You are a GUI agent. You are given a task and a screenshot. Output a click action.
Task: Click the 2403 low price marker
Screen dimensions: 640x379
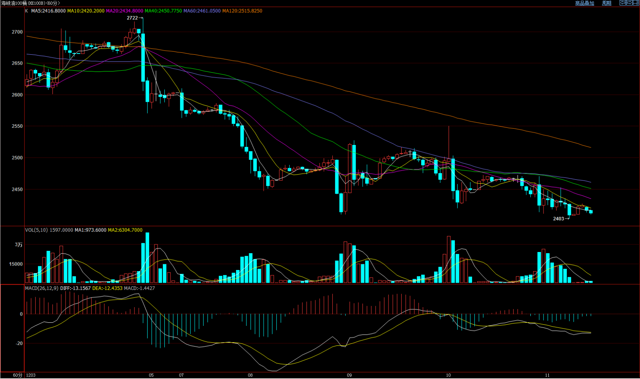558,218
